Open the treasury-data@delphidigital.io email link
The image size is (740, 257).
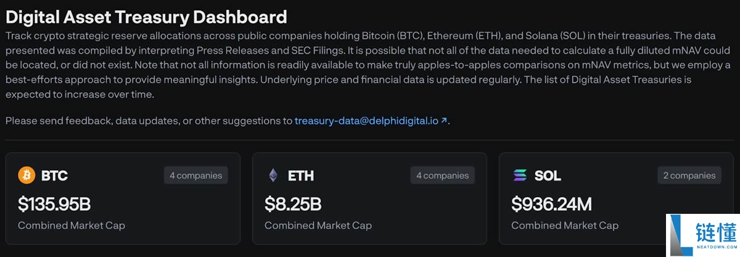pos(366,121)
